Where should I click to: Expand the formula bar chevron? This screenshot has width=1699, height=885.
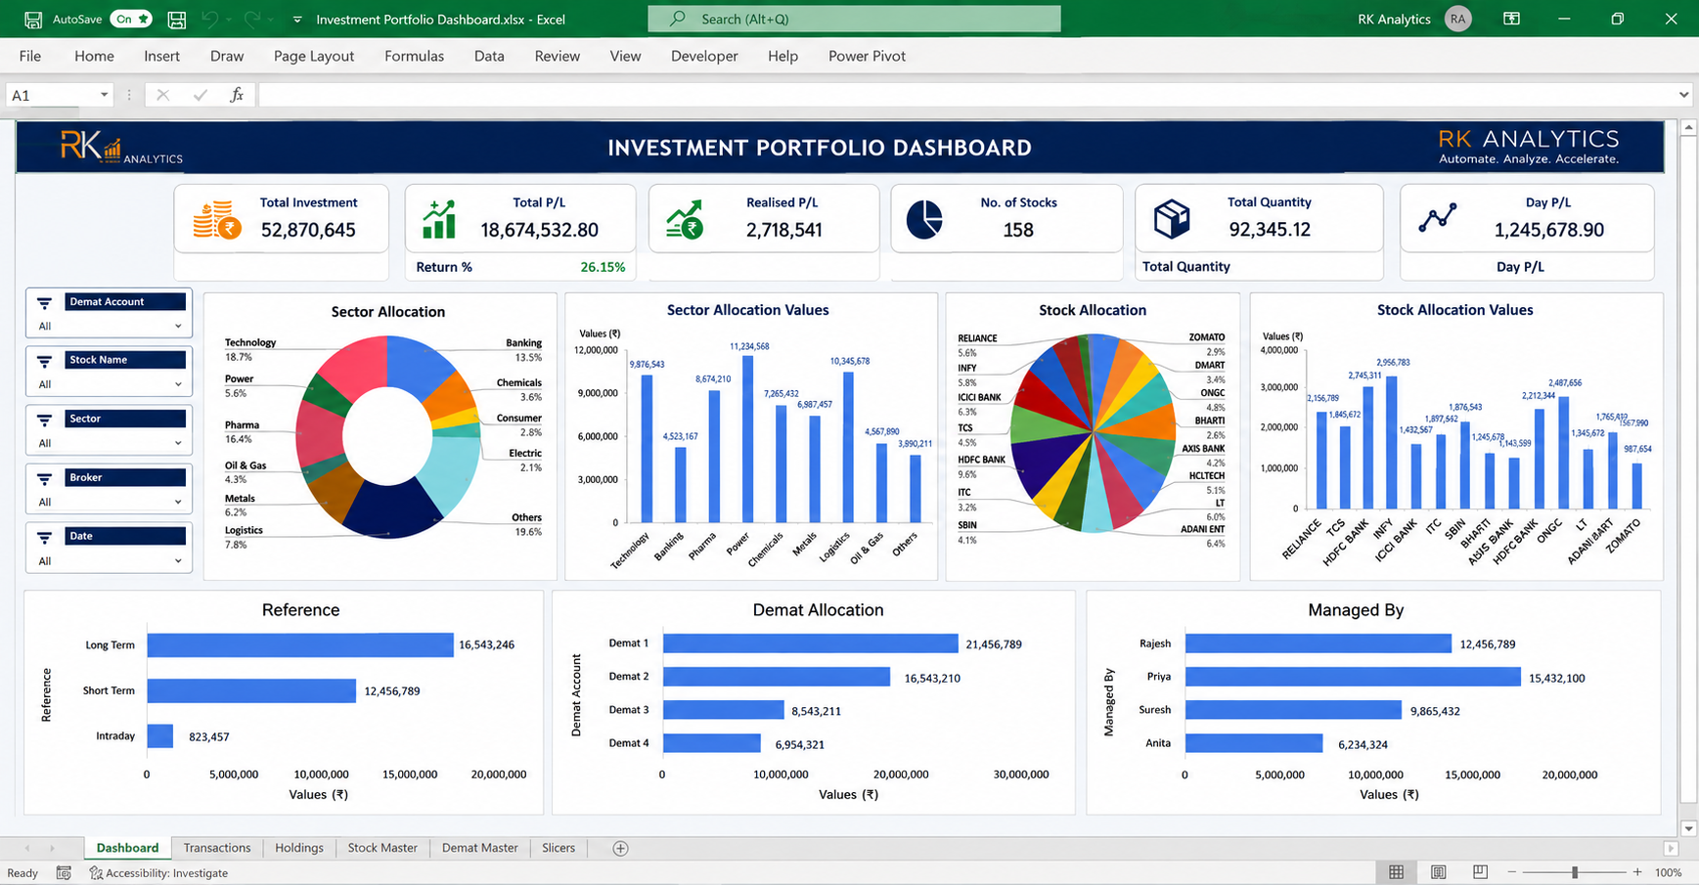pyautogui.click(x=1683, y=95)
